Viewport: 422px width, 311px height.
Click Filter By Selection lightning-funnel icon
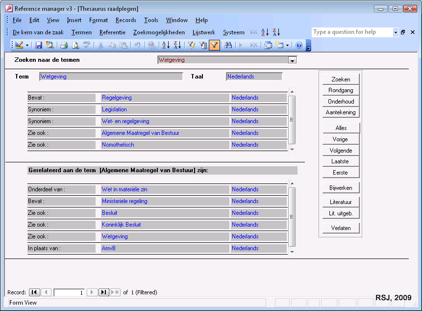(x=192, y=45)
